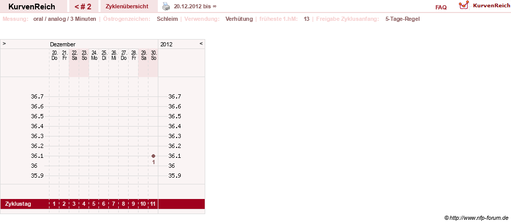Screen dimensions: 511x224
Task: Click the nfp-forum.de copyright text
Action: click(476, 218)
